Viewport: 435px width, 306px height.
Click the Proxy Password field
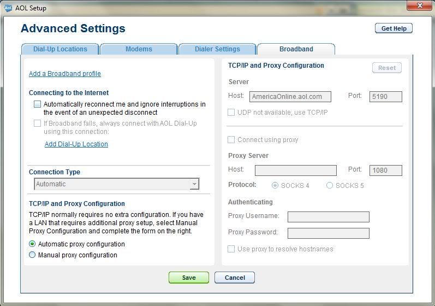pos(329,233)
